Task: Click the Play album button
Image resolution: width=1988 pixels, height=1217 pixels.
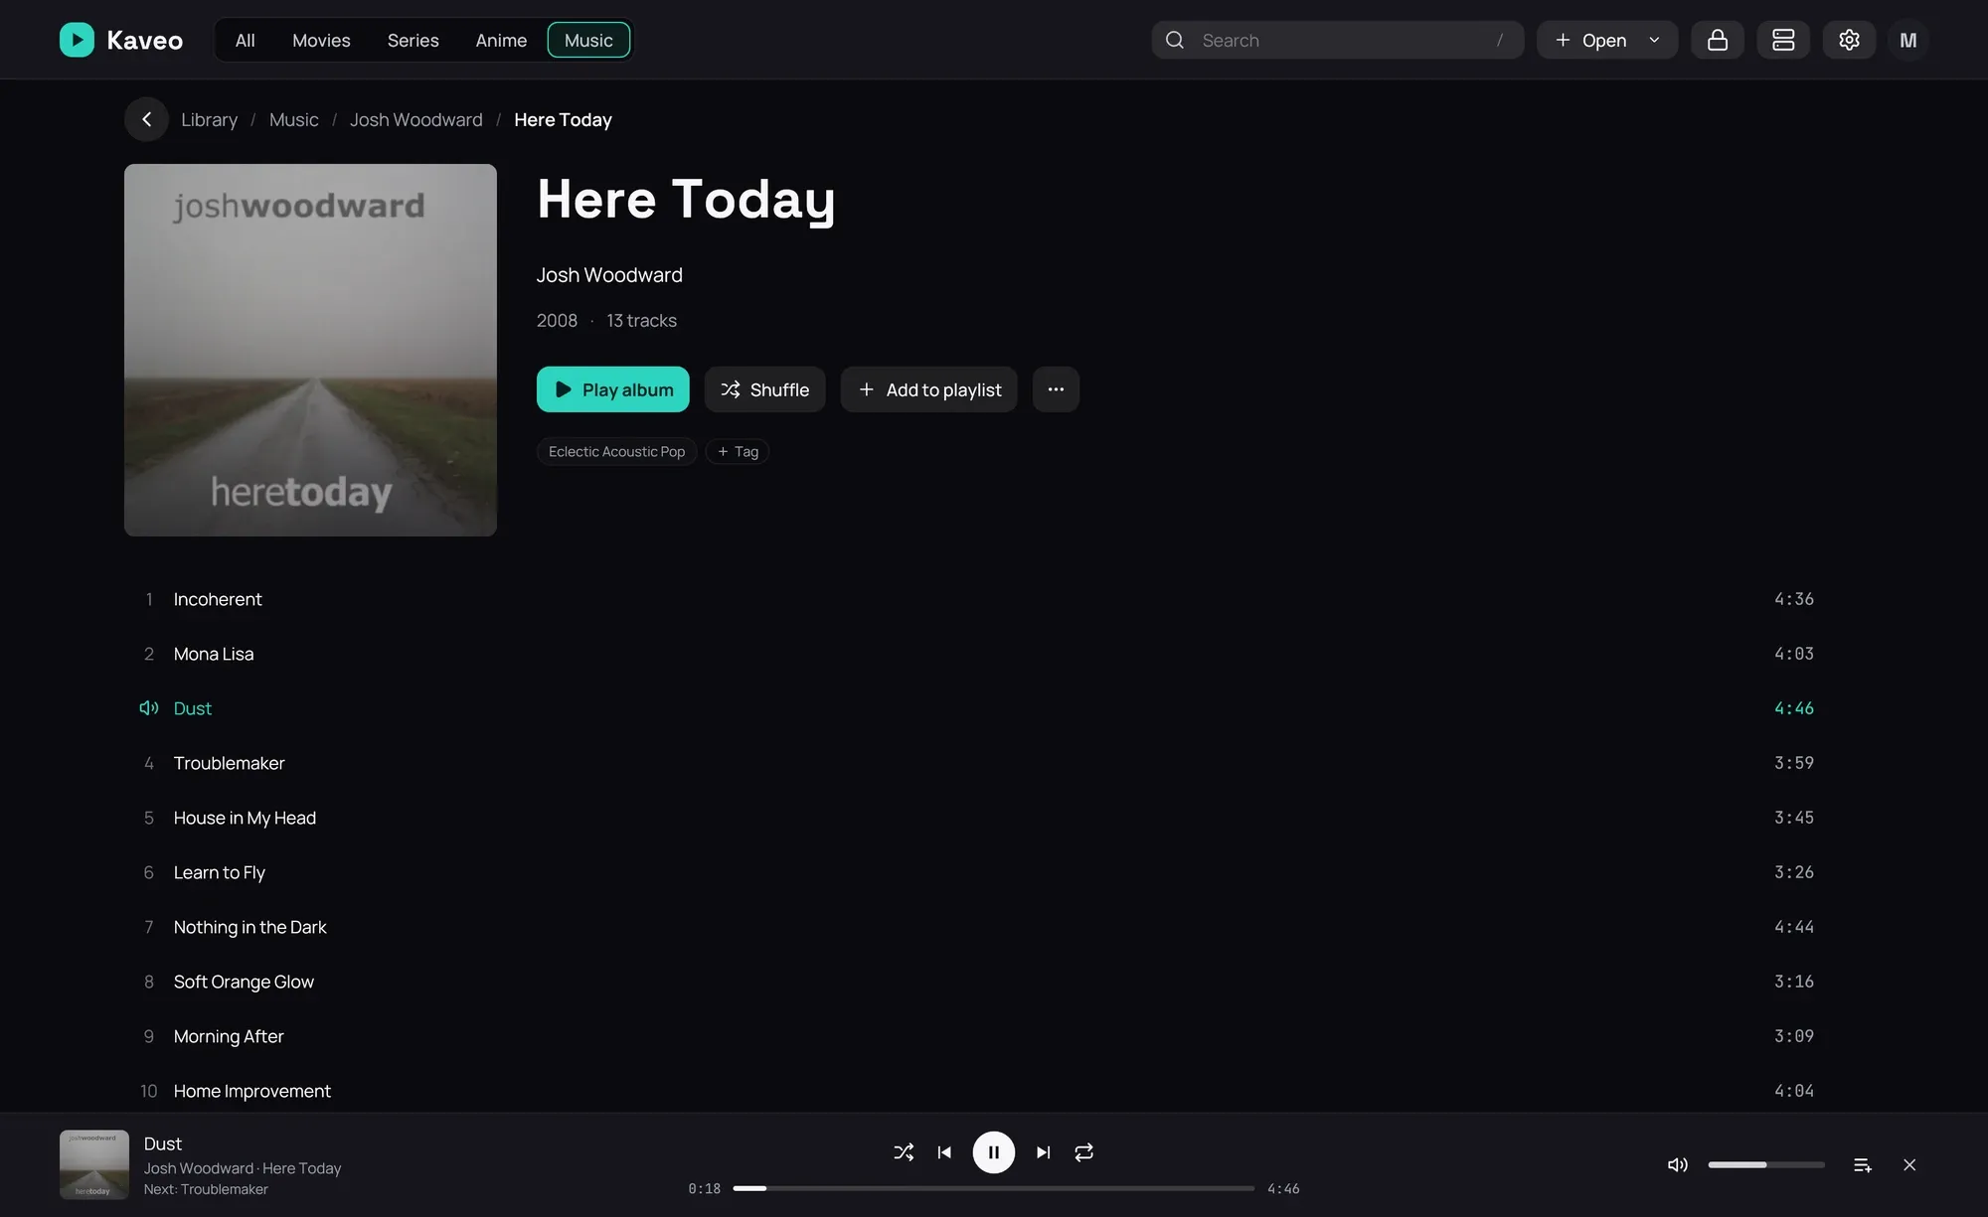Action: [612, 389]
